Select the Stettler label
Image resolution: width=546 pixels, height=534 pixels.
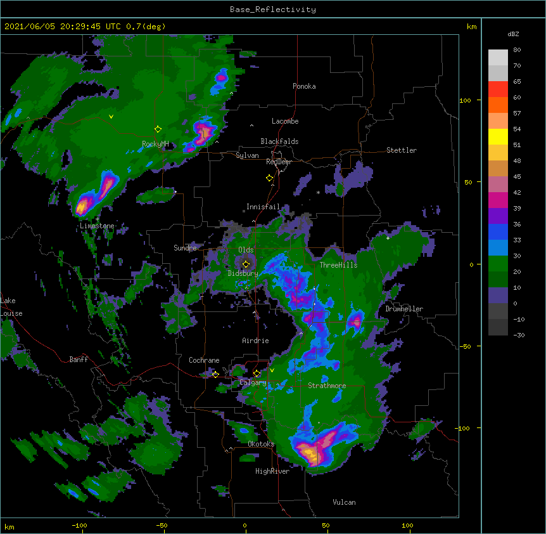pyautogui.click(x=402, y=150)
